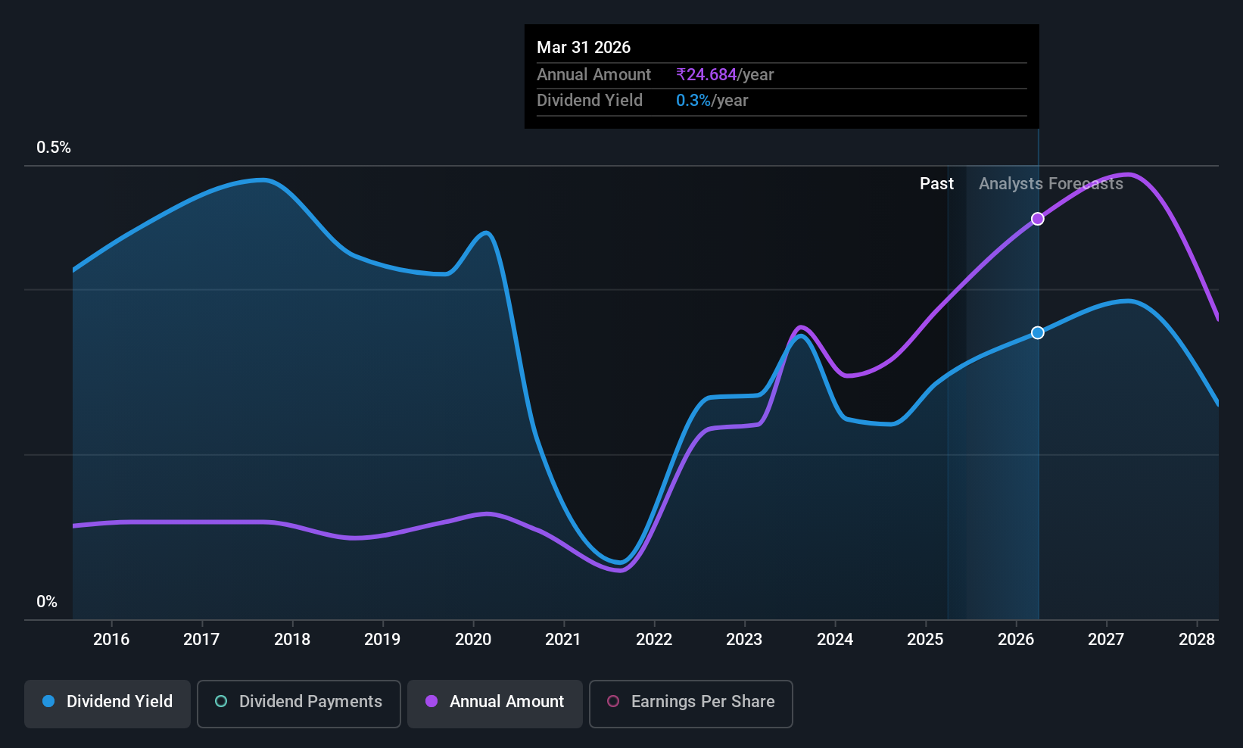Select the blue Dividend Yield data point marker

[x=1038, y=332]
